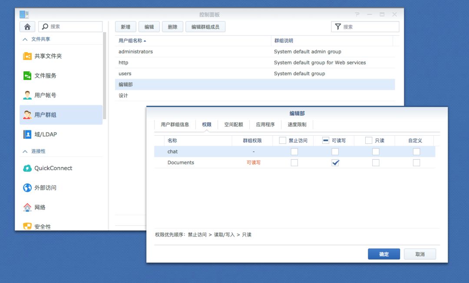Screen dimensions: 469x283
Task: Click the 群组权限 column header
Action: click(252, 140)
